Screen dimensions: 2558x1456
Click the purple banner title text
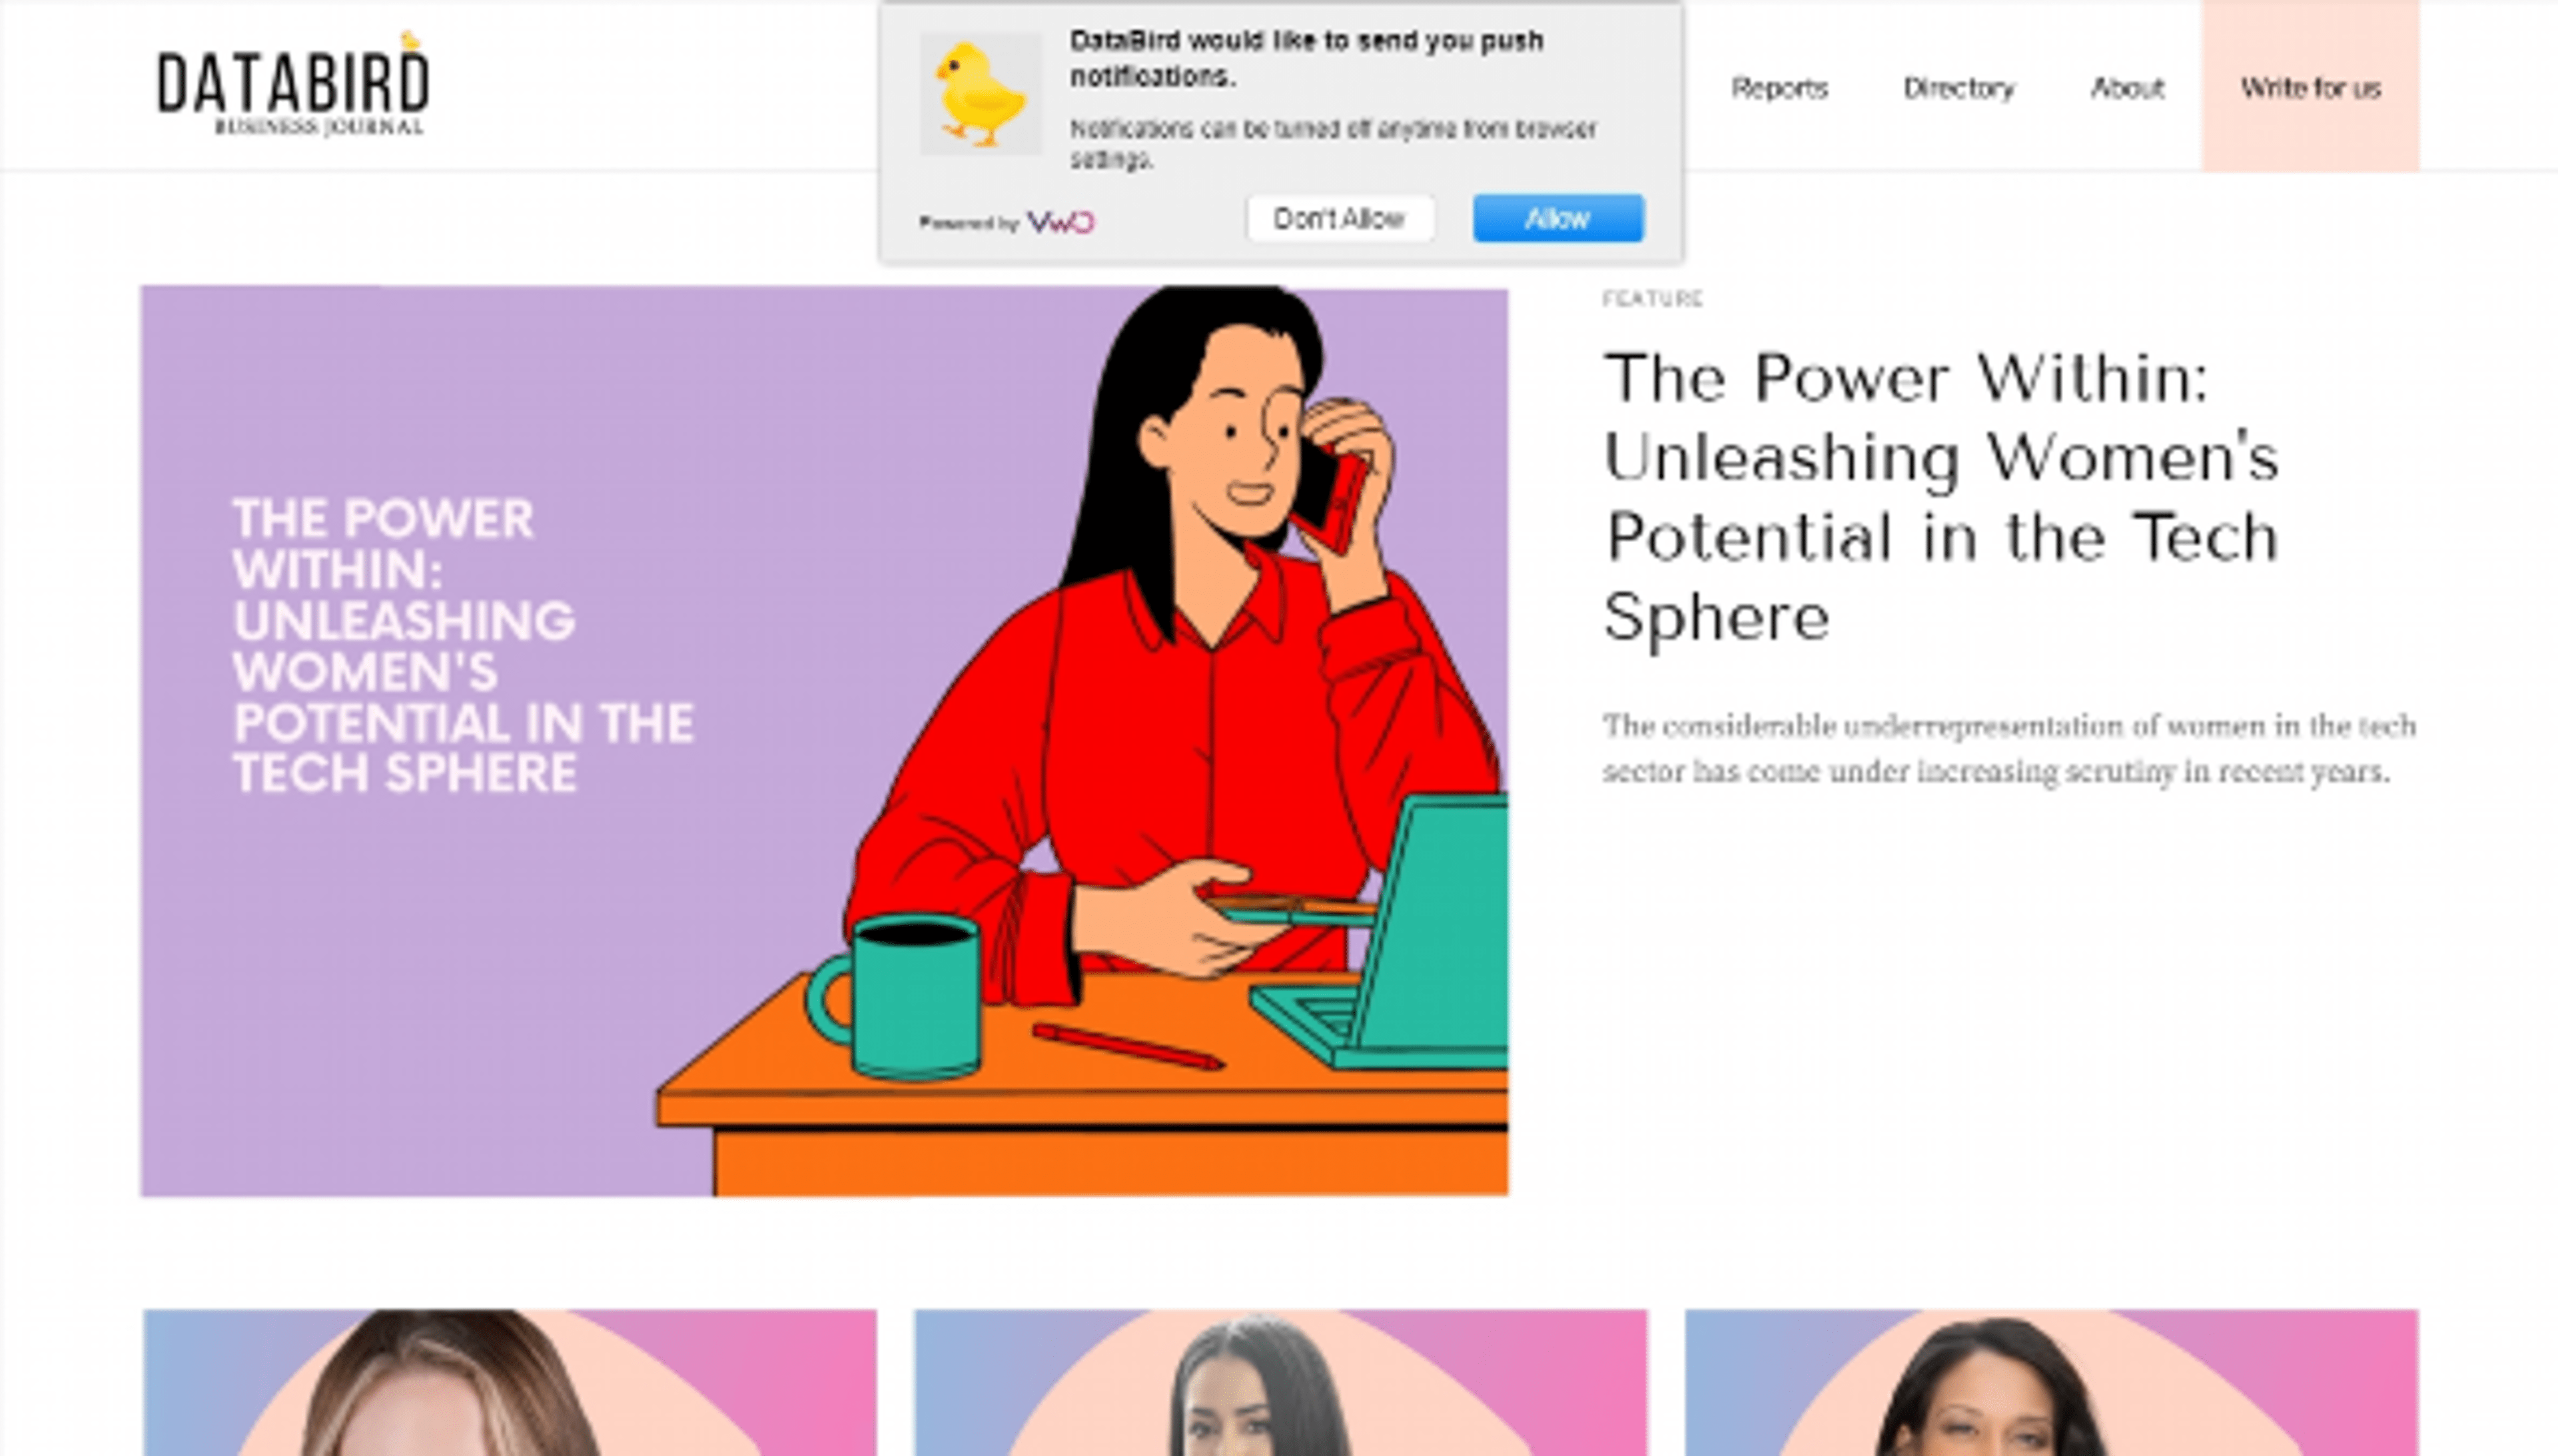463,645
